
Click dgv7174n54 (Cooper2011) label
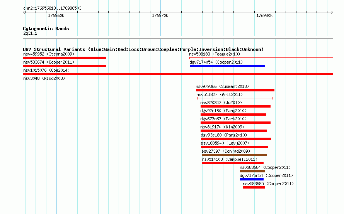coord(216,62)
